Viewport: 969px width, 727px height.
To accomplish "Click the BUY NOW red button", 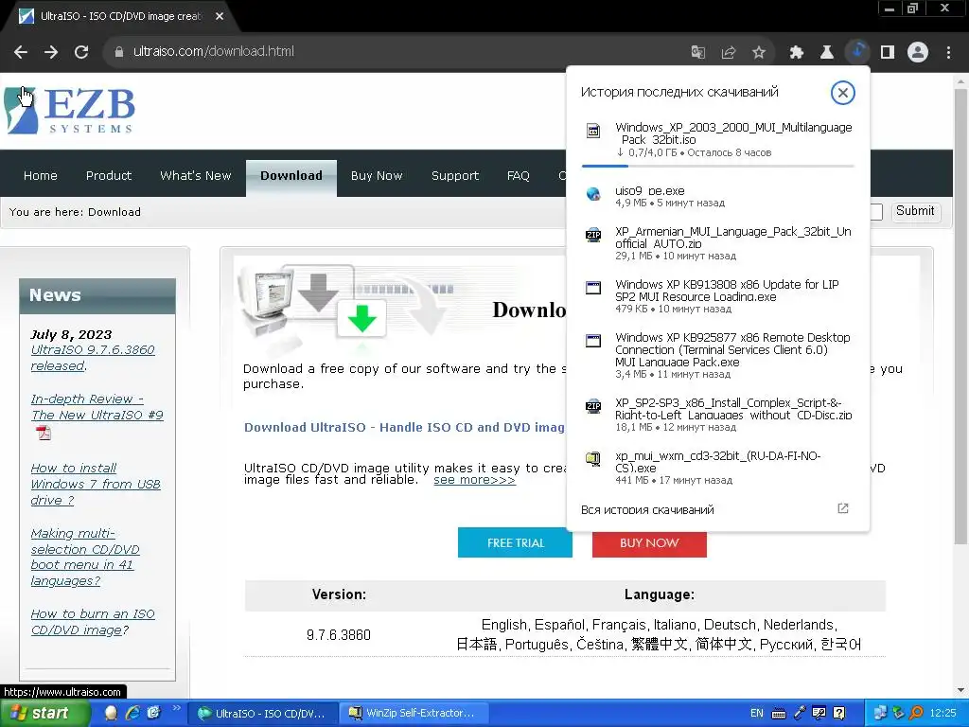I will click(x=649, y=542).
